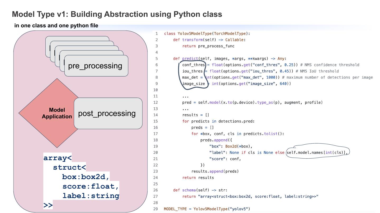
Task: Select the "results = []" code line
Action: tap(196, 115)
